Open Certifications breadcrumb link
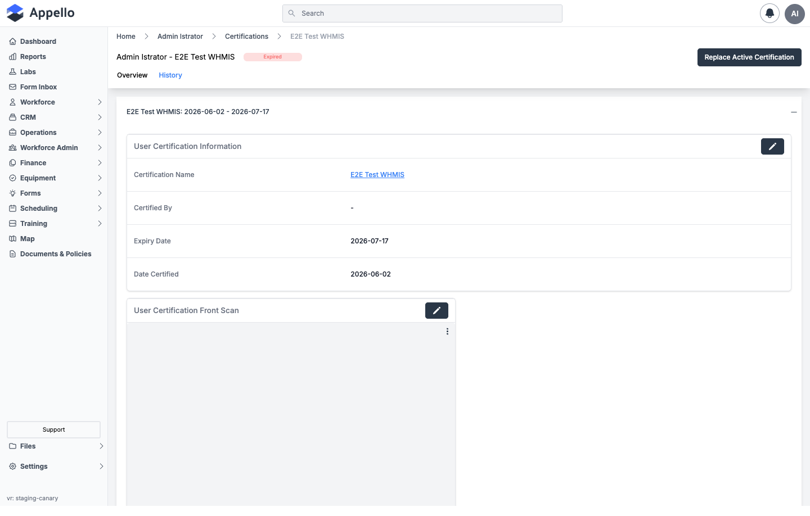810x516 pixels. (246, 37)
